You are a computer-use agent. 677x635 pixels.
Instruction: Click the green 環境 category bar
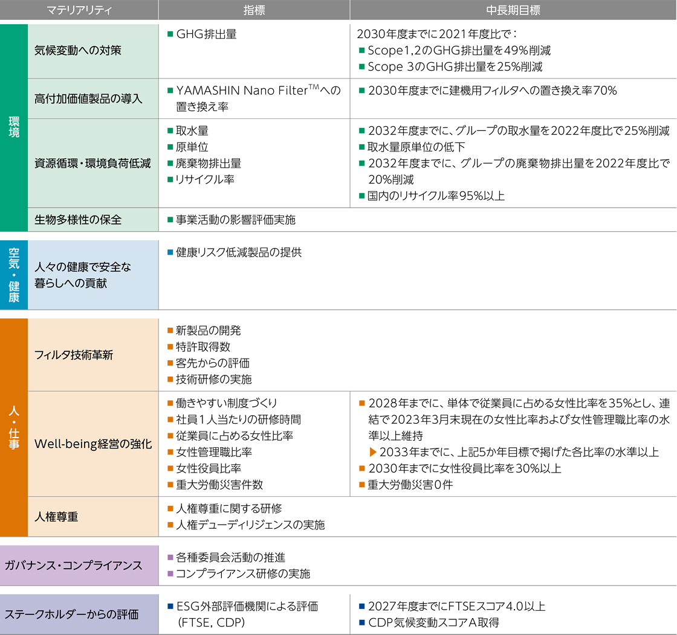click(13, 127)
